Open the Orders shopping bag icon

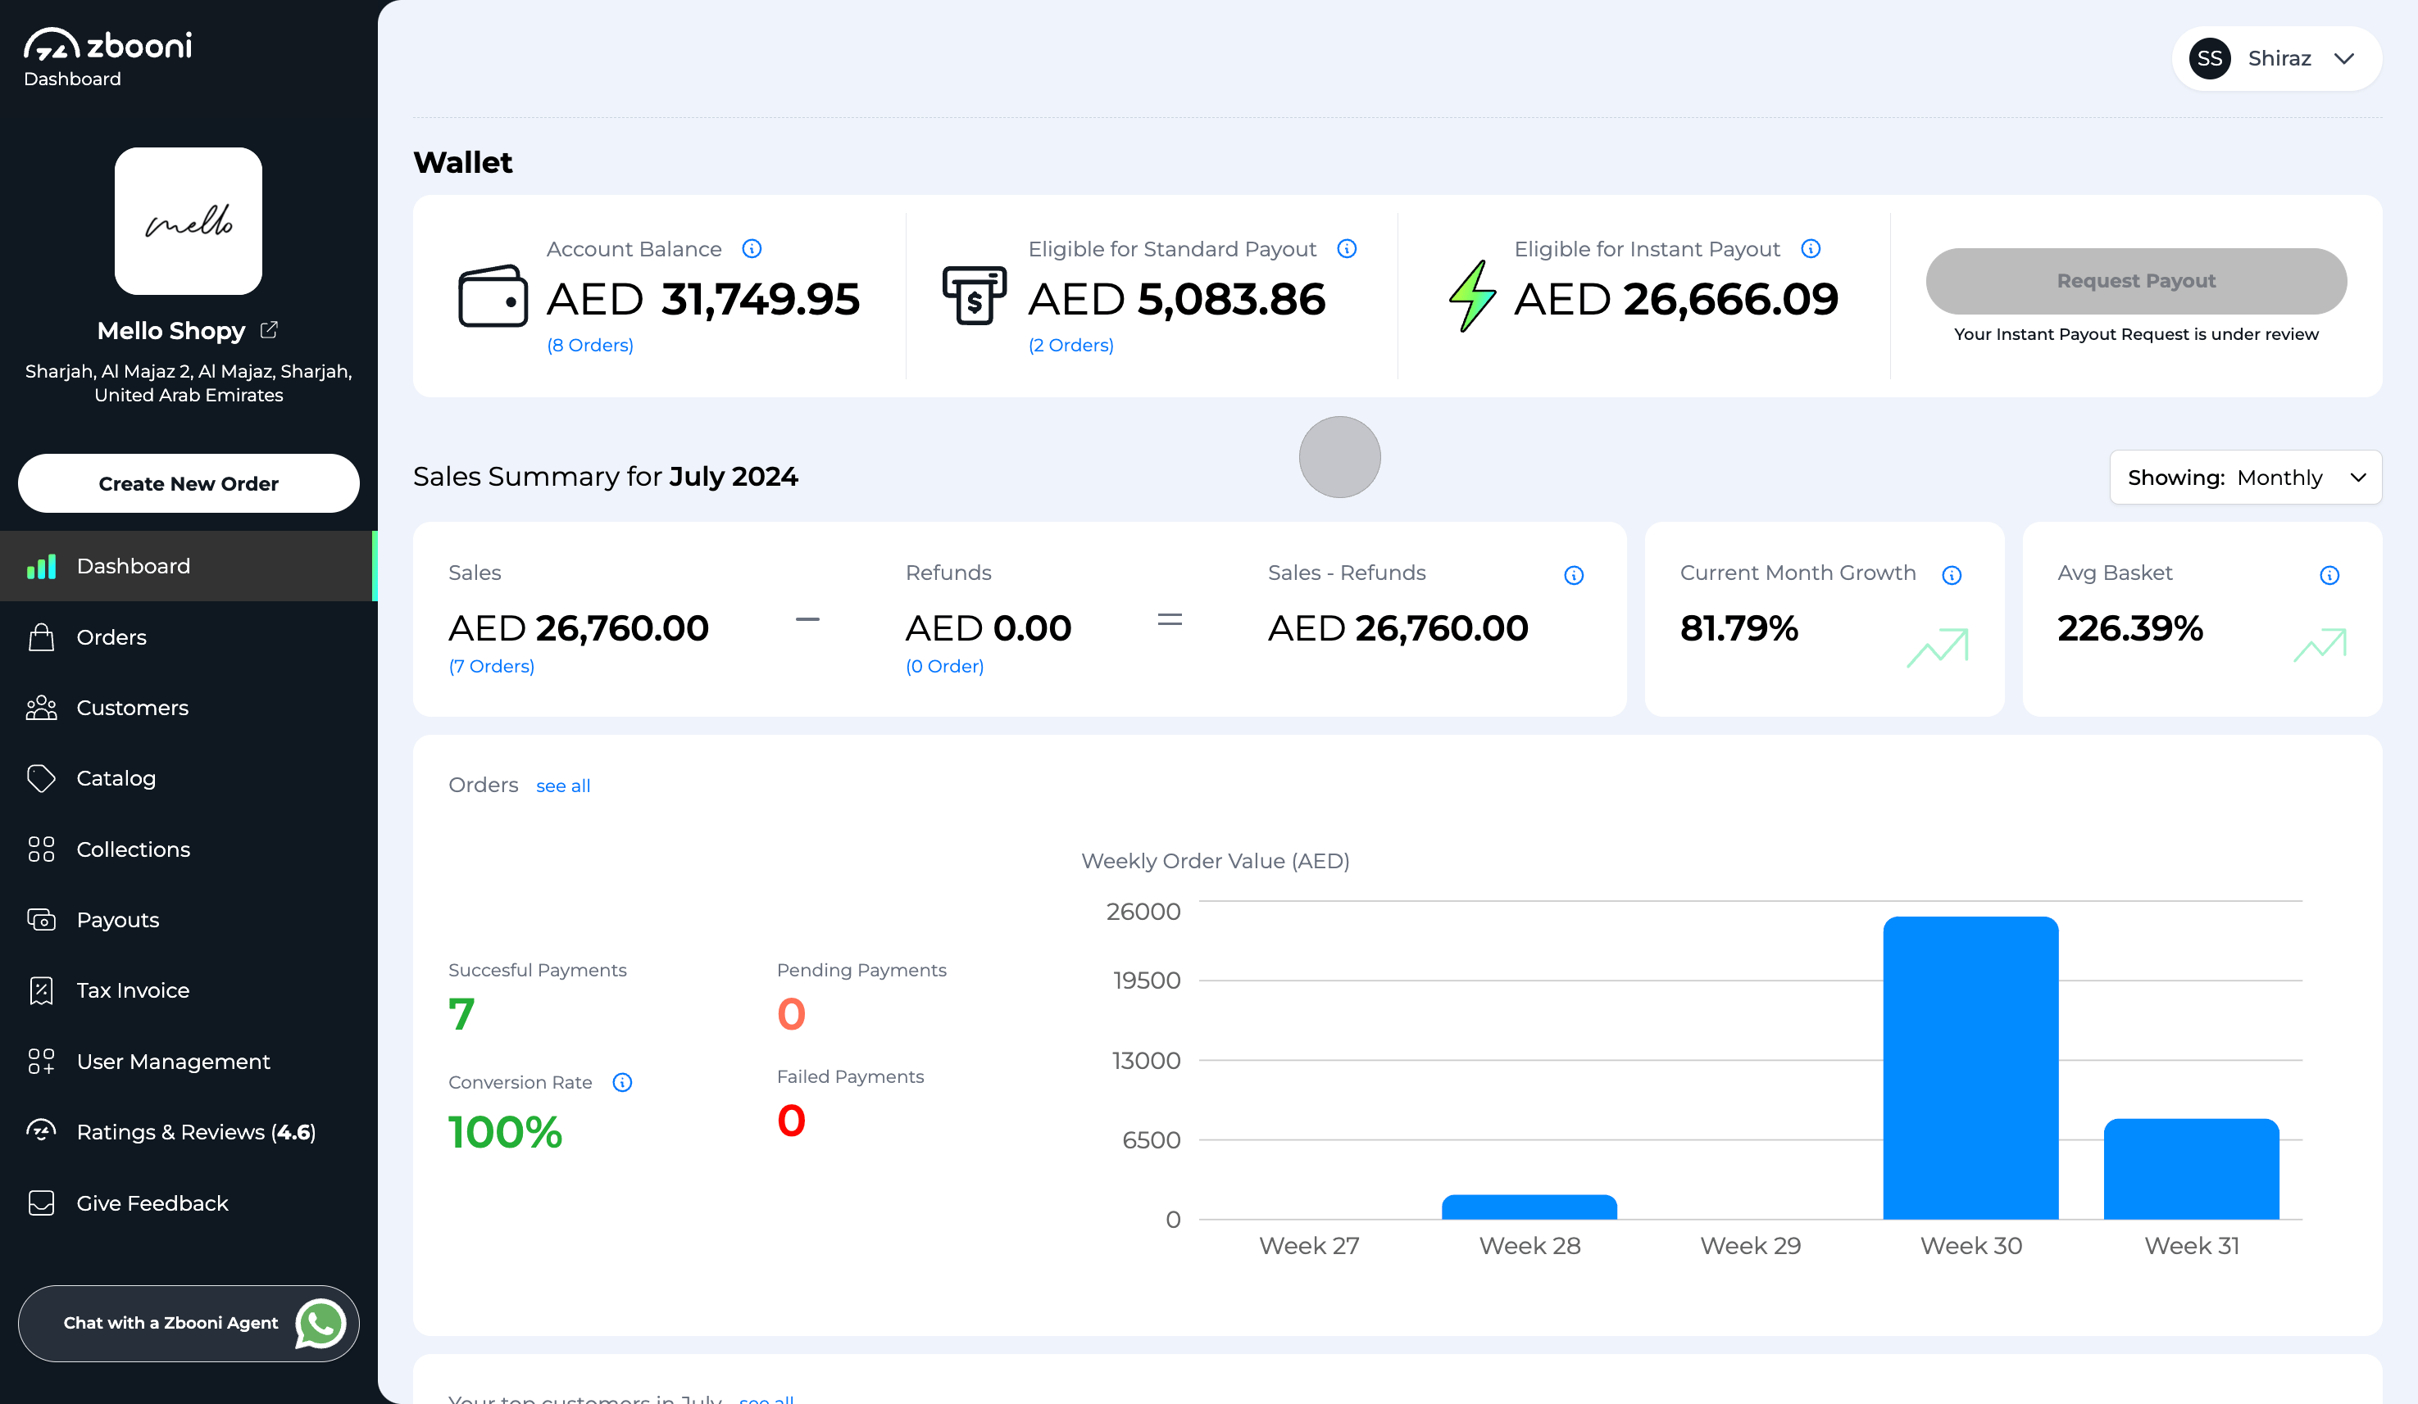pos(41,636)
